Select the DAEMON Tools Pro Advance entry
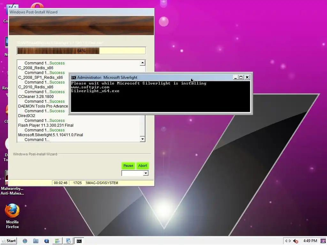 coord(43,106)
